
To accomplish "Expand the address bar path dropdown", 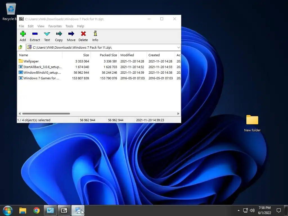I will pos(178,47).
